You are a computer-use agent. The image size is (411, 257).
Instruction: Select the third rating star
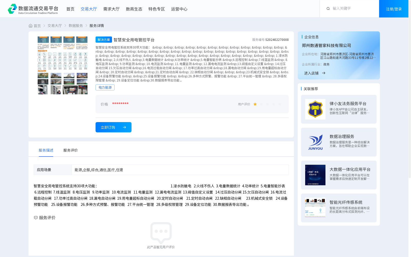tap(267, 104)
